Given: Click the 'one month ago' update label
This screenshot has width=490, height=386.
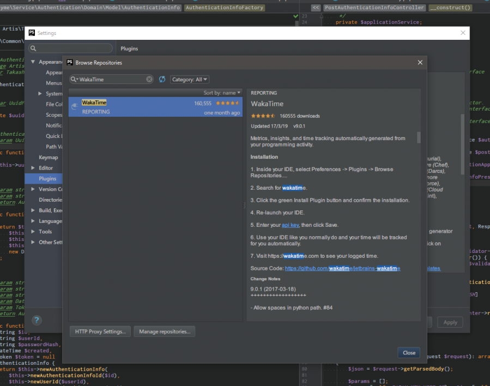Looking at the screenshot, I should pyautogui.click(x=222, y=113).
